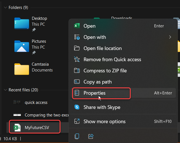The height and width of the screenshot is (143, 180).
Task: Collapse the Recent files (20) section
Action: (x=5, y=90)
